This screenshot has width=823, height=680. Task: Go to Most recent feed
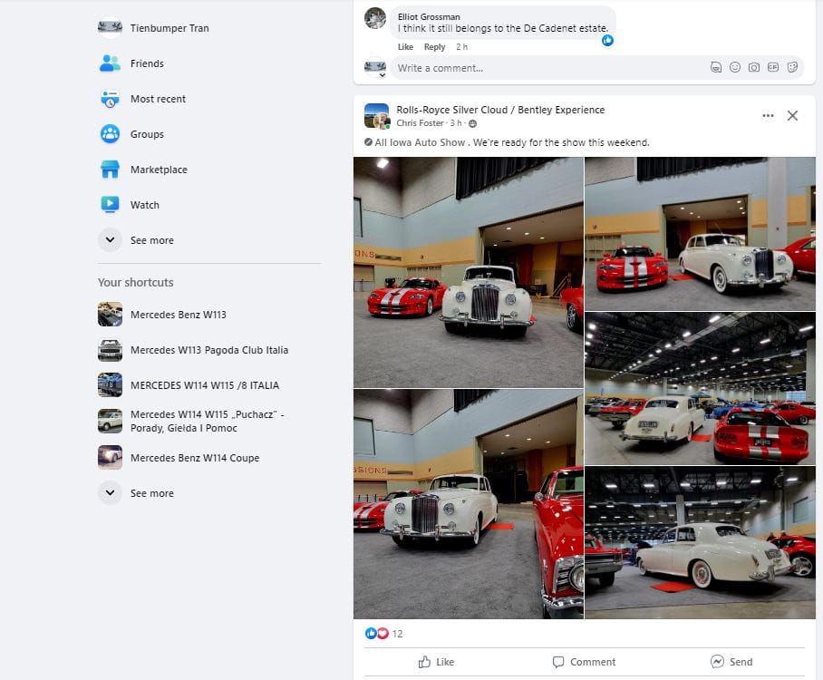click(157, 99)
